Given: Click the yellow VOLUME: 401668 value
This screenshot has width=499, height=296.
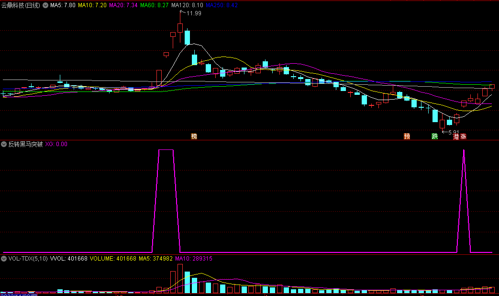Looking at the screenshot, I should coord(113,259).
